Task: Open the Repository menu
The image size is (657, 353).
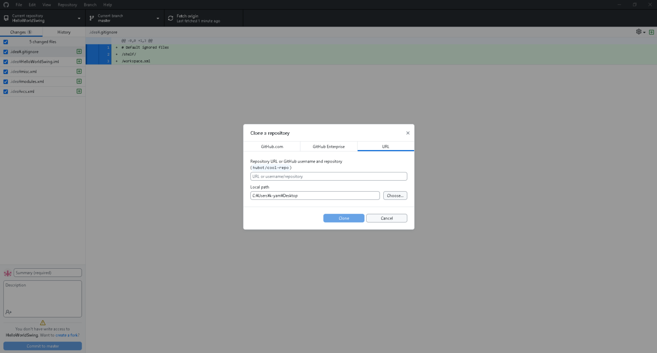Action: [67, 5]
